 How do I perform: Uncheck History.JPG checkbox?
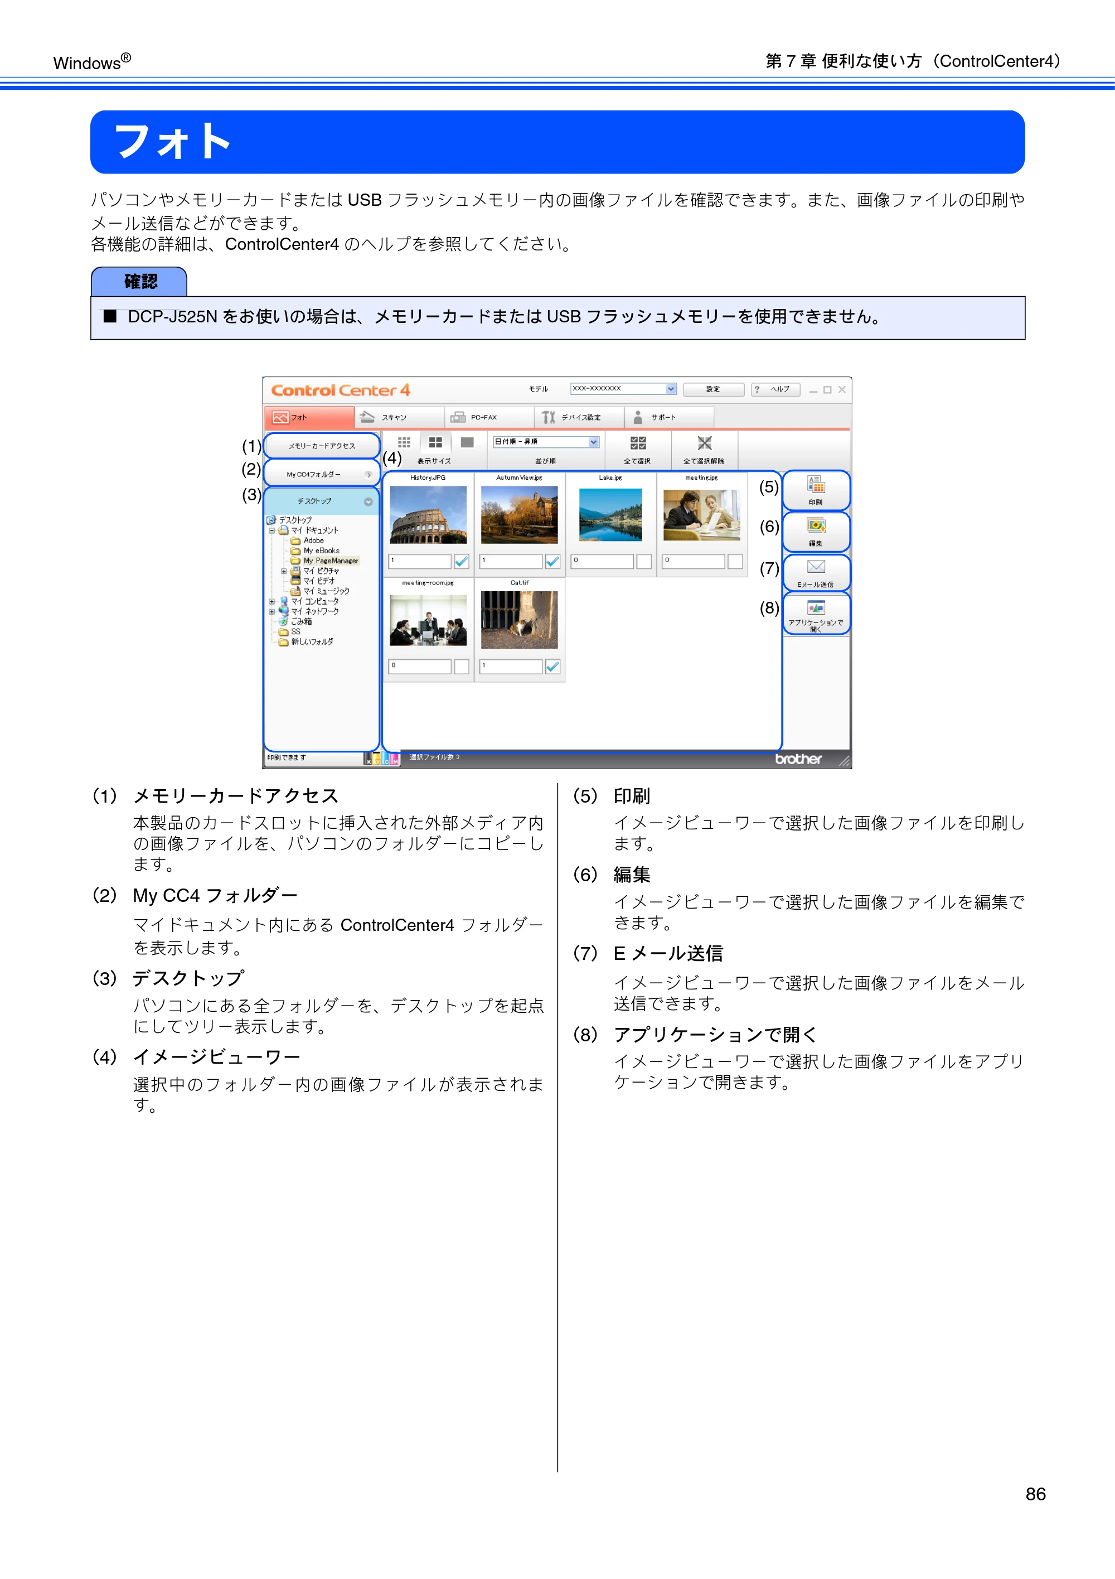(461, 561)
